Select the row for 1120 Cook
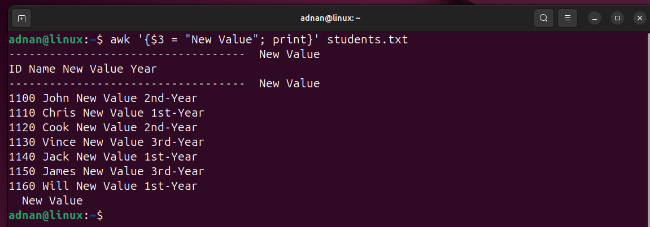The image size is (650, 227). coord(103,127)
